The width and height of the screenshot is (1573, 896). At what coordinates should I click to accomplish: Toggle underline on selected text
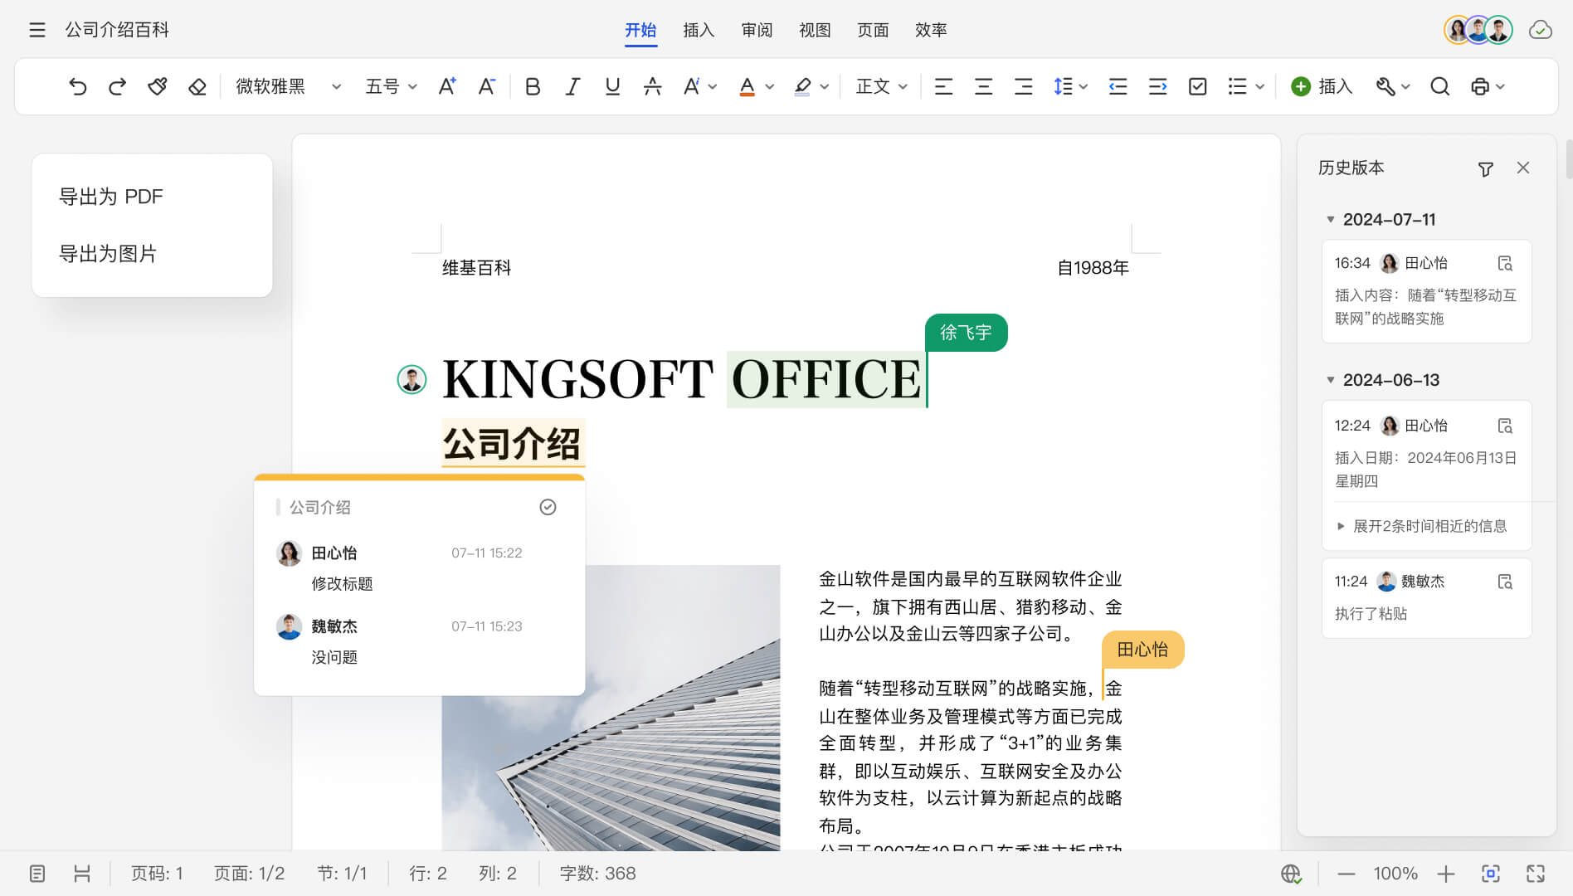click(612, 85)
